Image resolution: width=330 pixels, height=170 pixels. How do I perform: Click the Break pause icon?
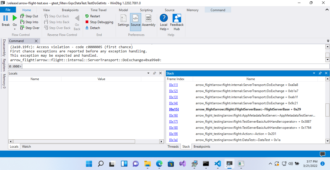(6, 18)
